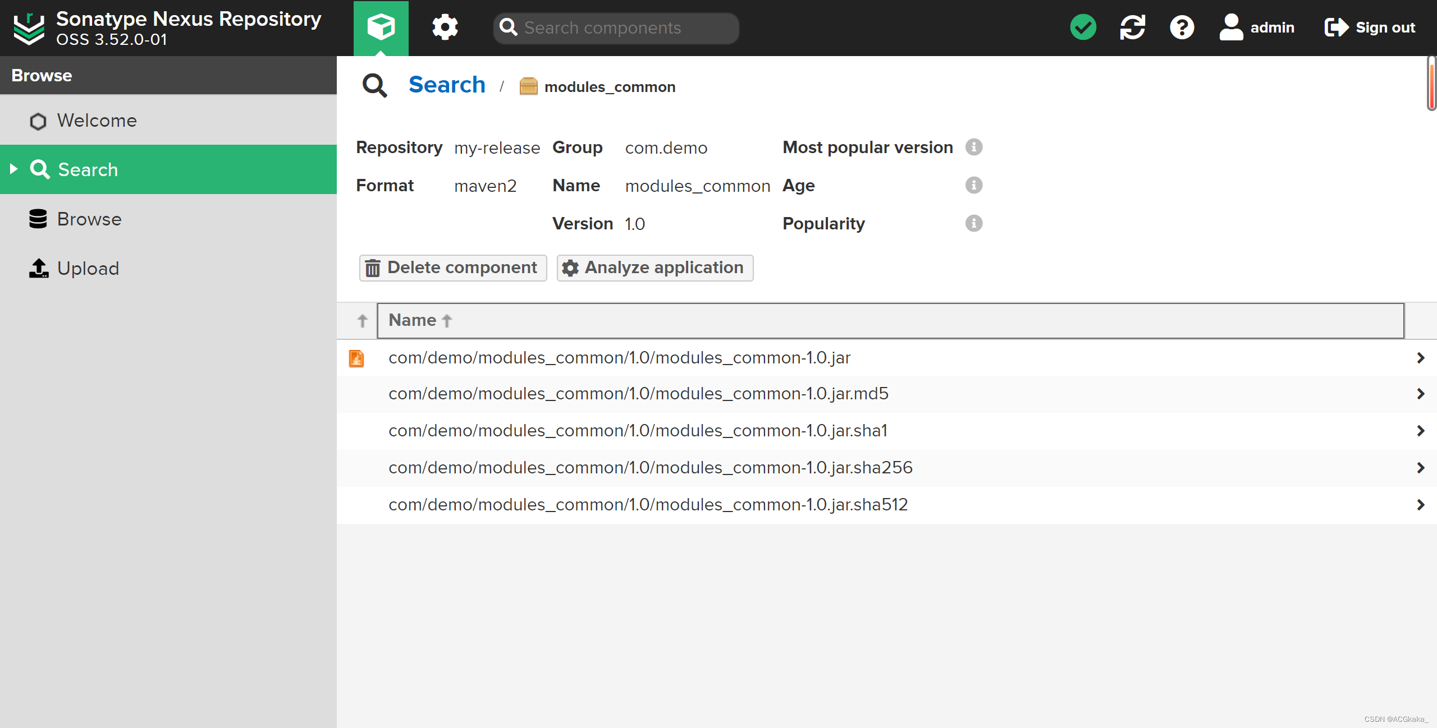Expand the Search menu triangle in sidebar
The image size is (1437, 728).
coord(14,169)
